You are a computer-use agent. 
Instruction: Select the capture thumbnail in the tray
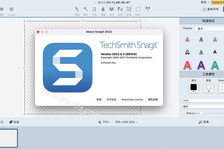point(8,138)
